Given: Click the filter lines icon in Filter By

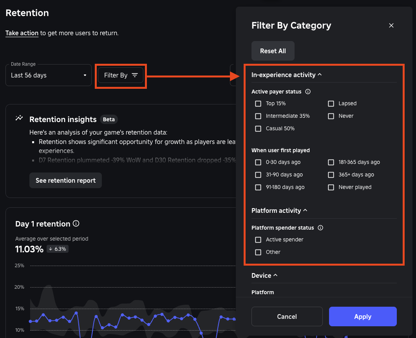Looking at the screenshot, I should coord(135,75).
